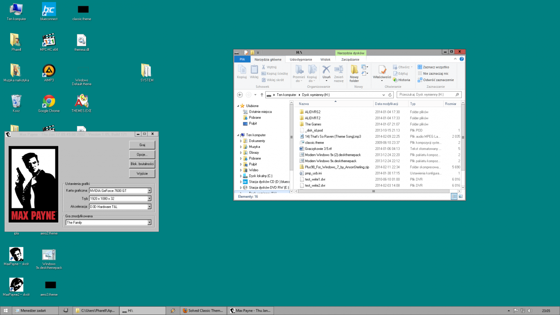Open the blueconnect desktop icon
This screenshot has height=315, width=560.
tap(49, 12)
